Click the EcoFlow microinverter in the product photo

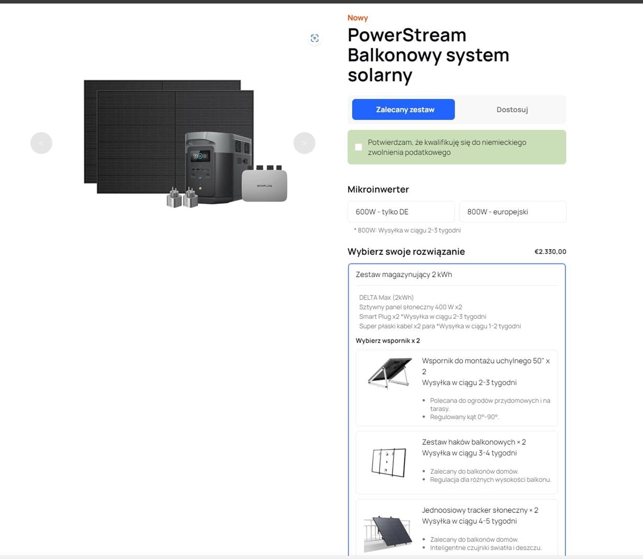coord(264,184)
